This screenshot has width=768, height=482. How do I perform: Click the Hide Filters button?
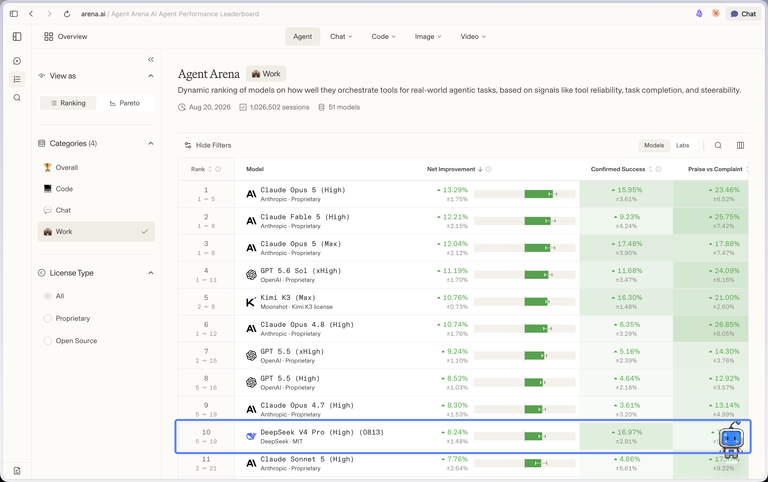click(208, 145)
